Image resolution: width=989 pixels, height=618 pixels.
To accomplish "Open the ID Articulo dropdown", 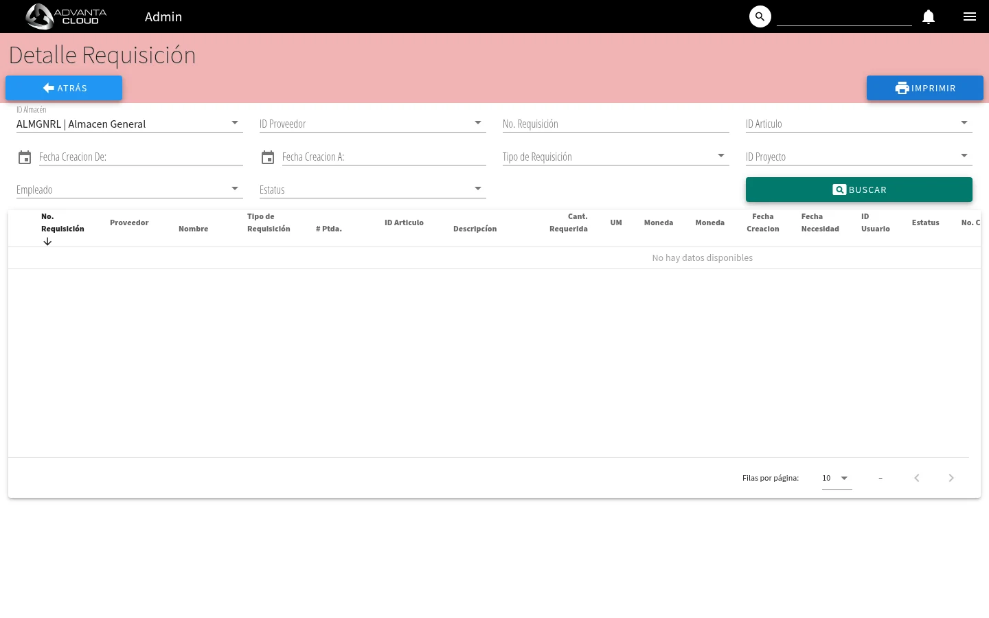I will click(859, 124).
